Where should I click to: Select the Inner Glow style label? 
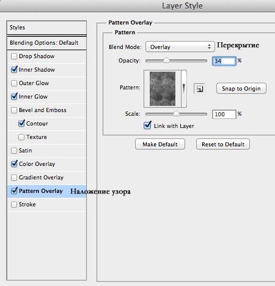point(33,97)
